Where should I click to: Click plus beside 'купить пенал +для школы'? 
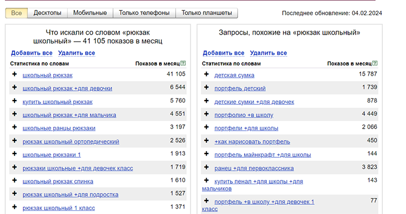tap(206, 180)
